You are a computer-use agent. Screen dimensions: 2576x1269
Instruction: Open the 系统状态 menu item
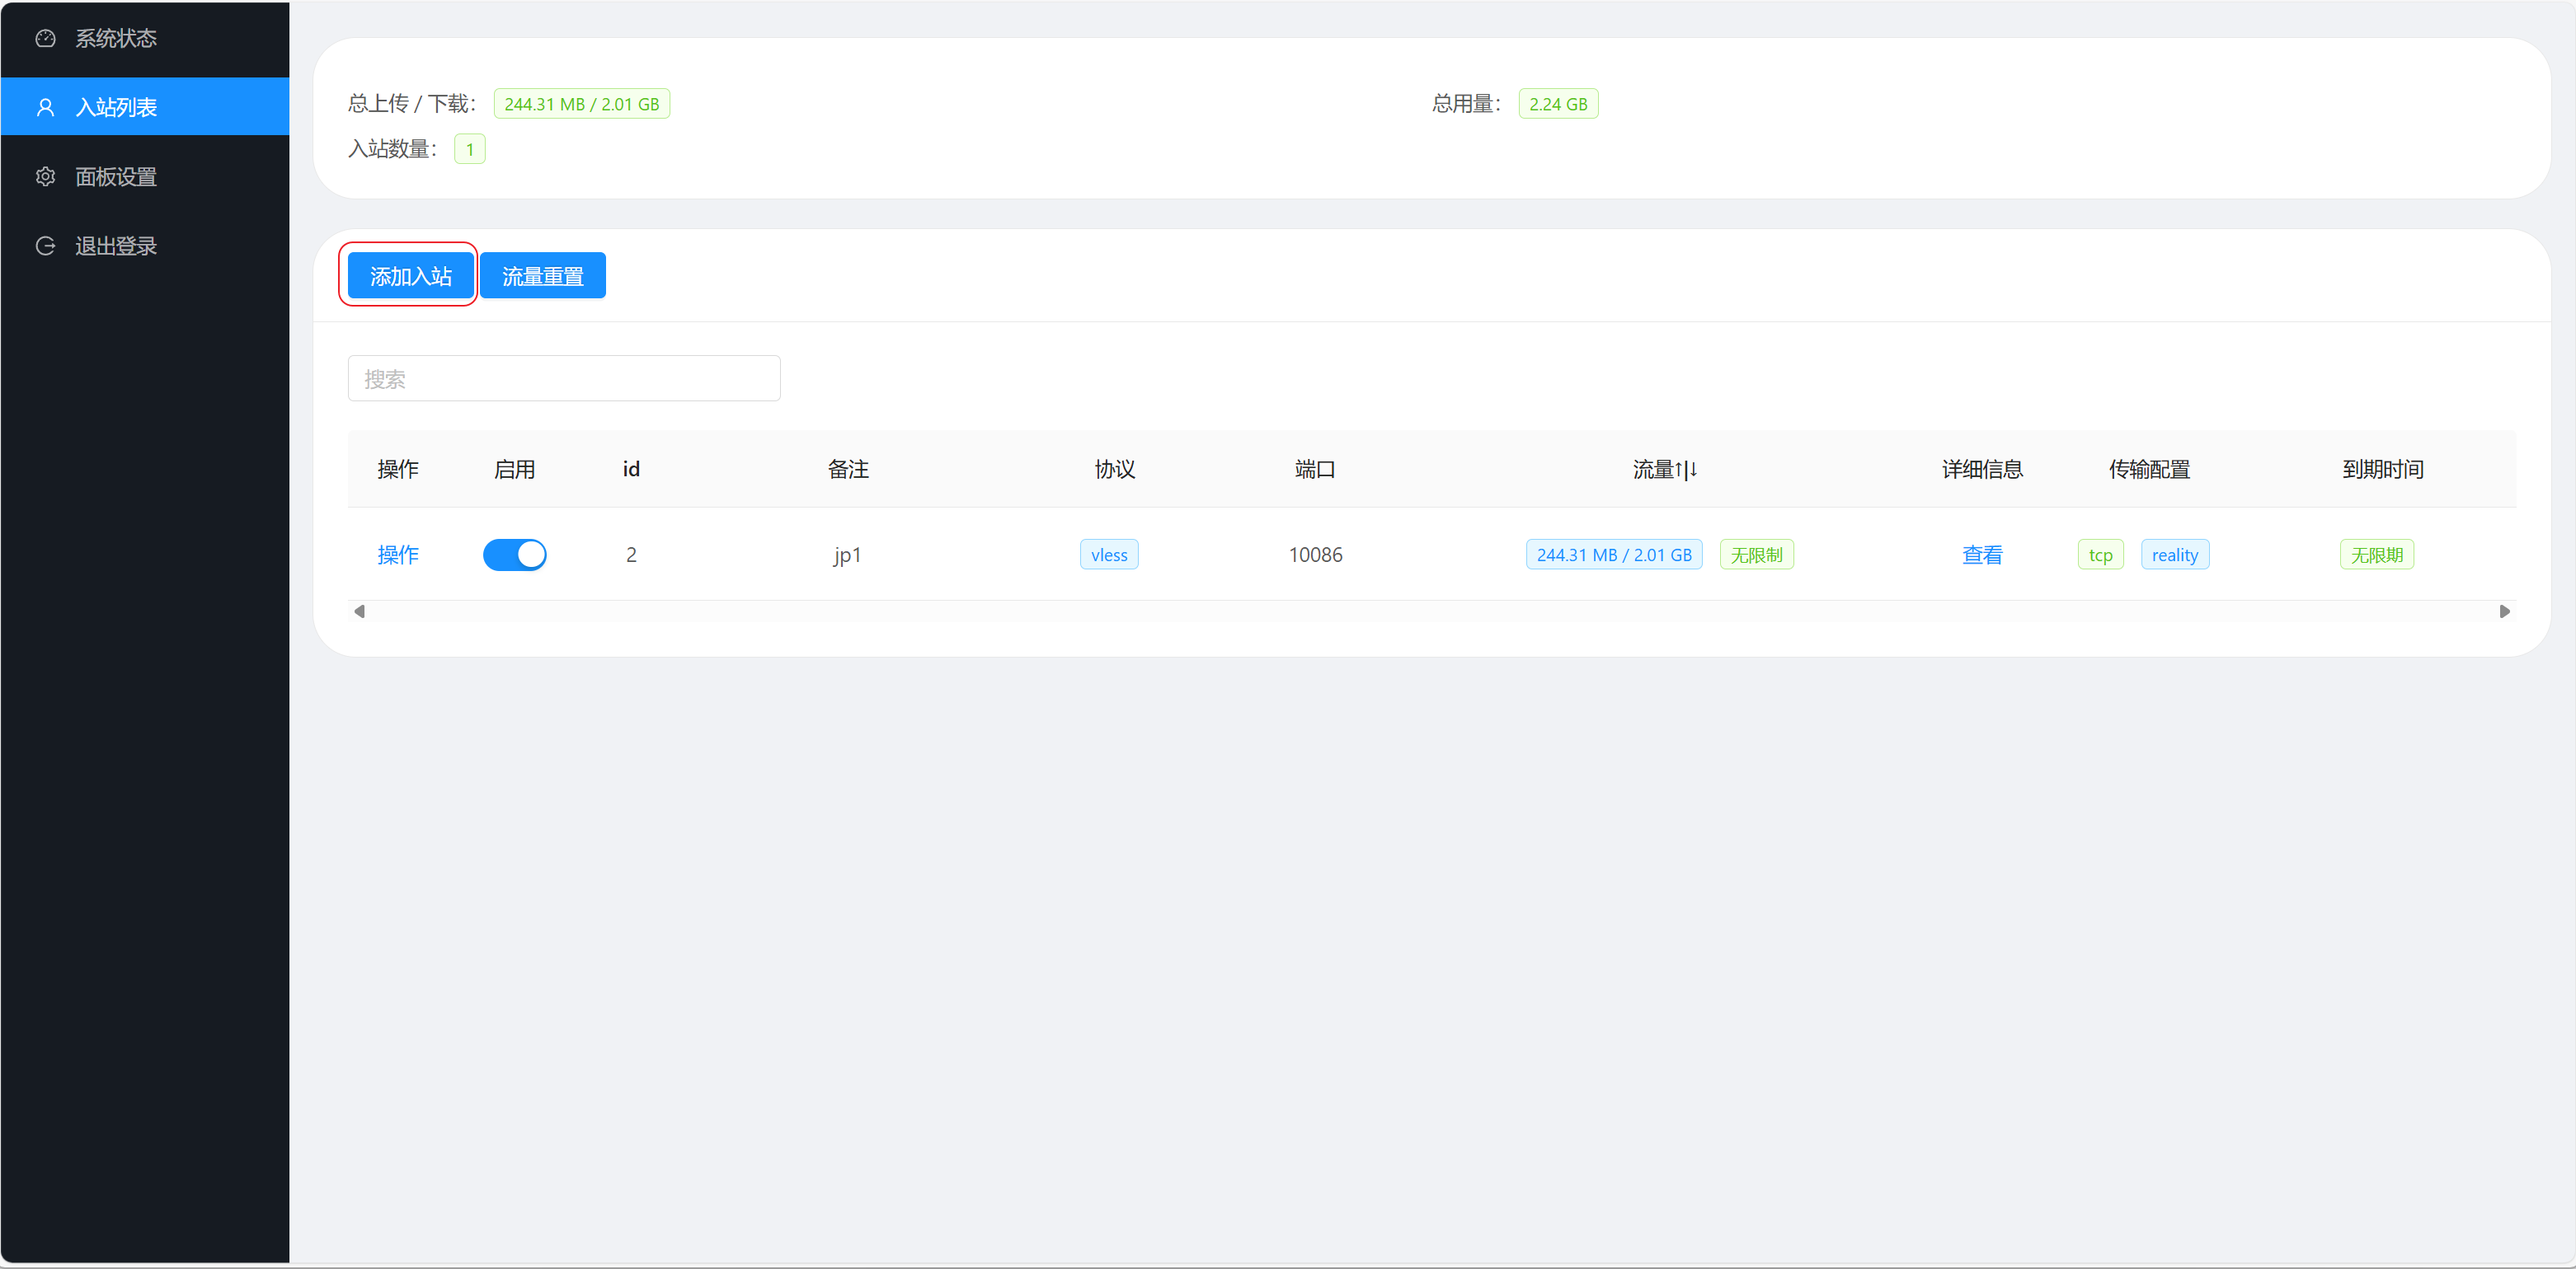[145, 38]
